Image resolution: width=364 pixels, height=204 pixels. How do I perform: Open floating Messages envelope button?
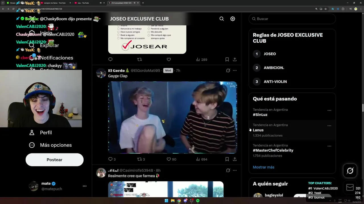350,187
